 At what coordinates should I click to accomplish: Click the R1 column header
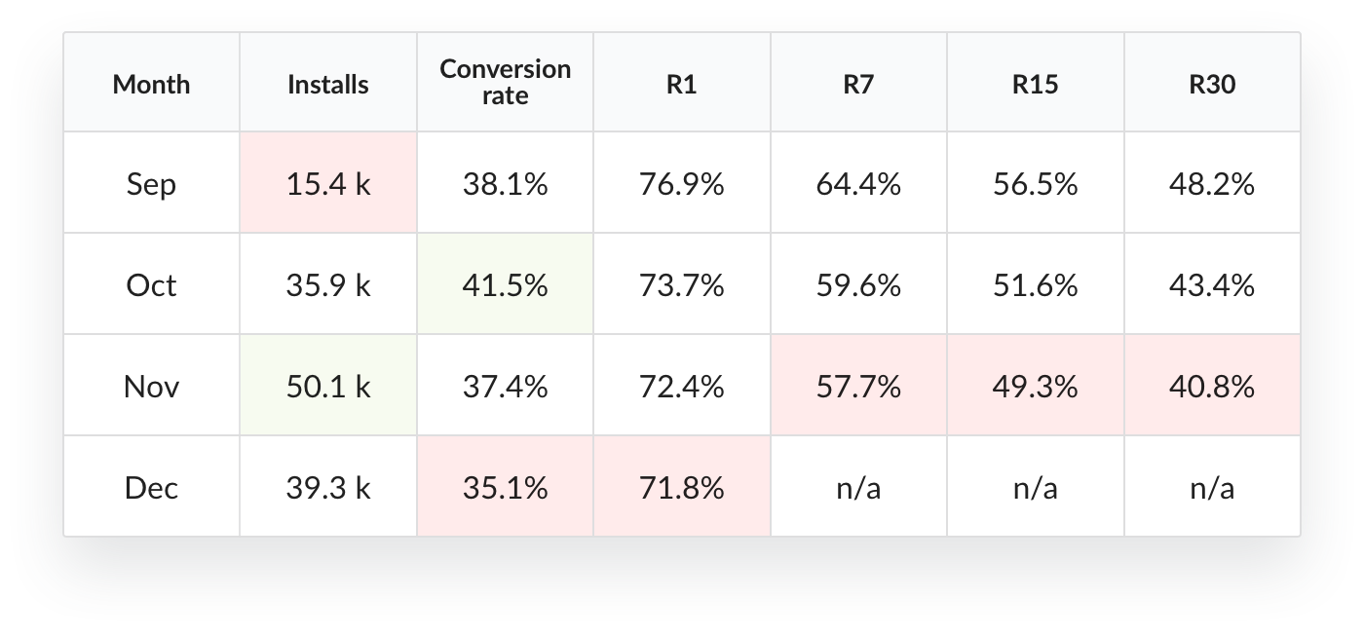tap(682, 84)
